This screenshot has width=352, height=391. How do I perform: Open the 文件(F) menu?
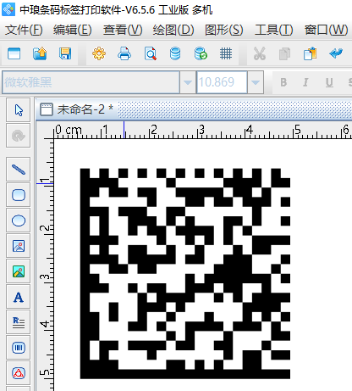tap(24, 30)
